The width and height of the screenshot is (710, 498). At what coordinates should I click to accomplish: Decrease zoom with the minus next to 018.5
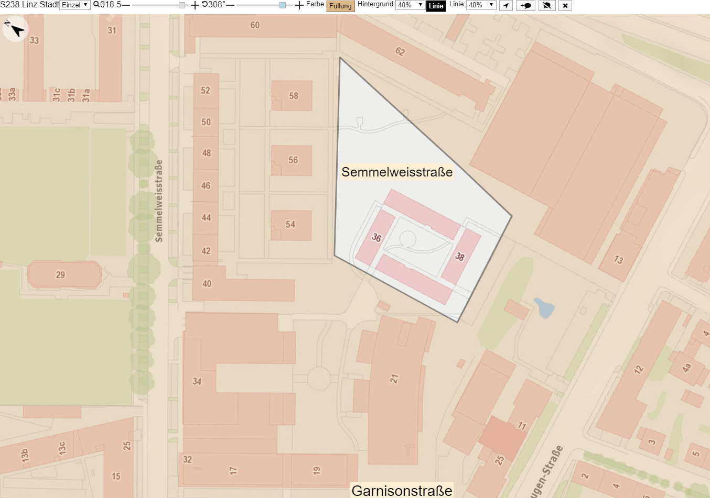pyautogui.click(x=126, y=5)
